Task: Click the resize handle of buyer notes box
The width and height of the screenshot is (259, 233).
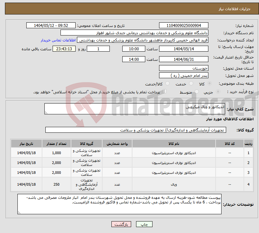Action: tap(19, 213)
